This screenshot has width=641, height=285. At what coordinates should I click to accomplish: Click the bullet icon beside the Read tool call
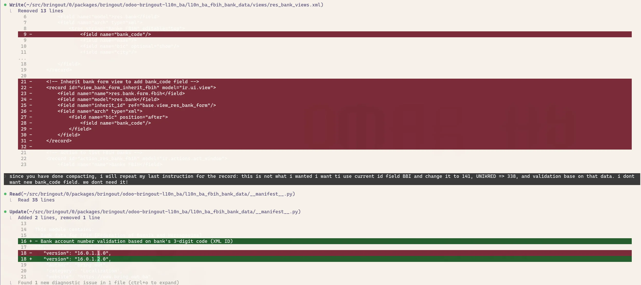[5, 194]
